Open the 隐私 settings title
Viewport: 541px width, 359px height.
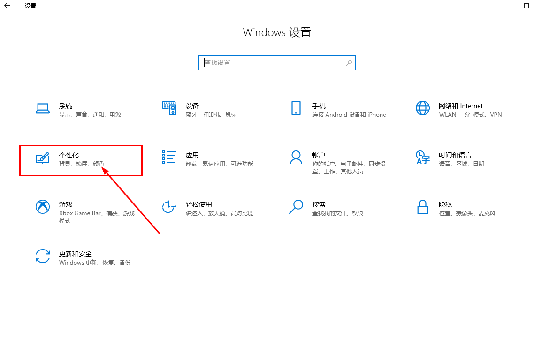[x=445, y=204]
